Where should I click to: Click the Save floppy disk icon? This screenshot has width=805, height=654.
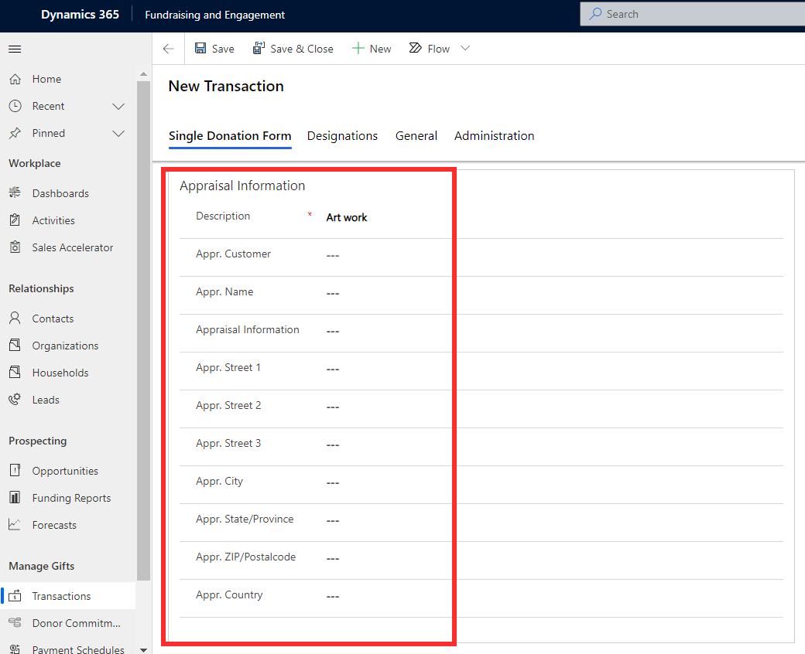tap(200, 48)
